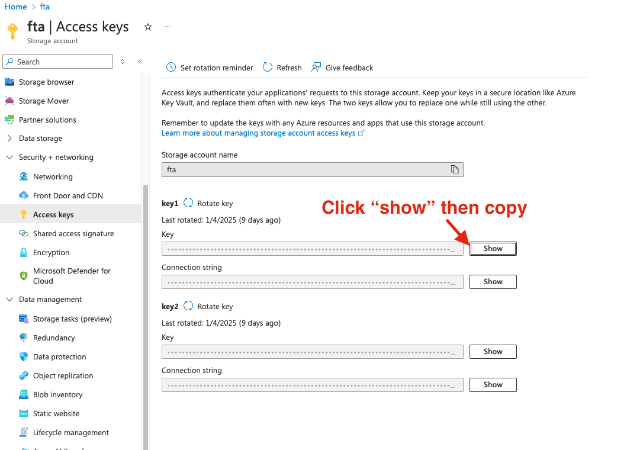Click the sidebar vertical scrollbar
Image resolution: width=640 pixels, height=450 pixels.
145,317
